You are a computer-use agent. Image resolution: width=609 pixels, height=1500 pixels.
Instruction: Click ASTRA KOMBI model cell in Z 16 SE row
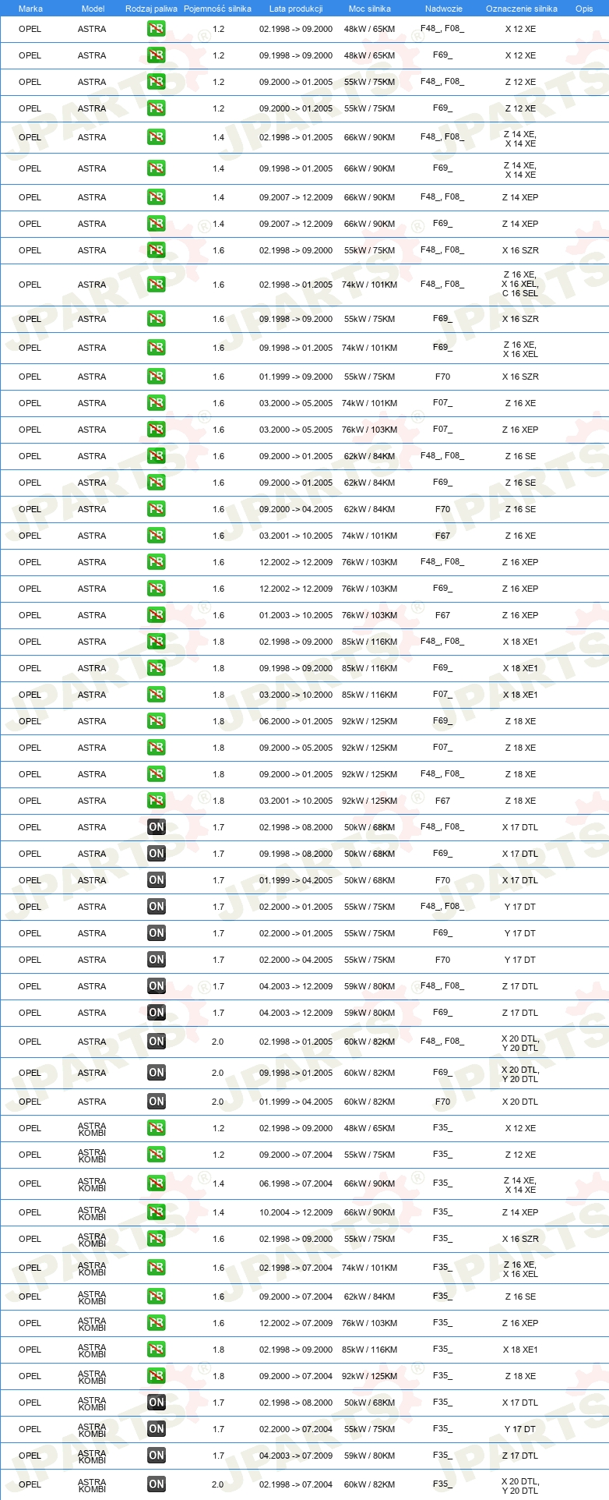(x=92, y=1297)
